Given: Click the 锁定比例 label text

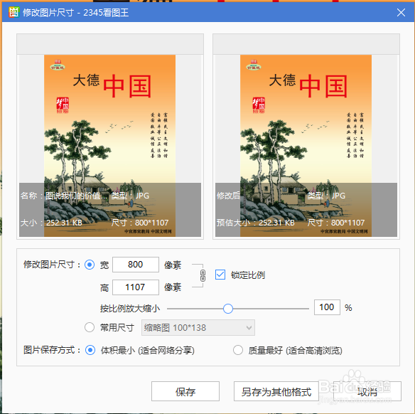Looking at the screenshot, I should [x=248, y=275].
